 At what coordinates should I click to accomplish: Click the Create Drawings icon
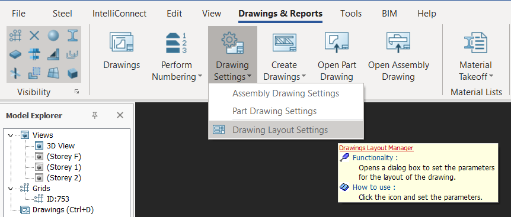(284, 43)
